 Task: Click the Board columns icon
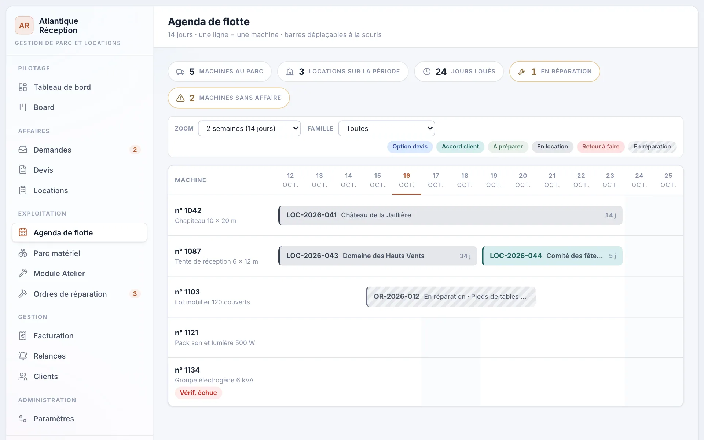click(x=23, y=107)
